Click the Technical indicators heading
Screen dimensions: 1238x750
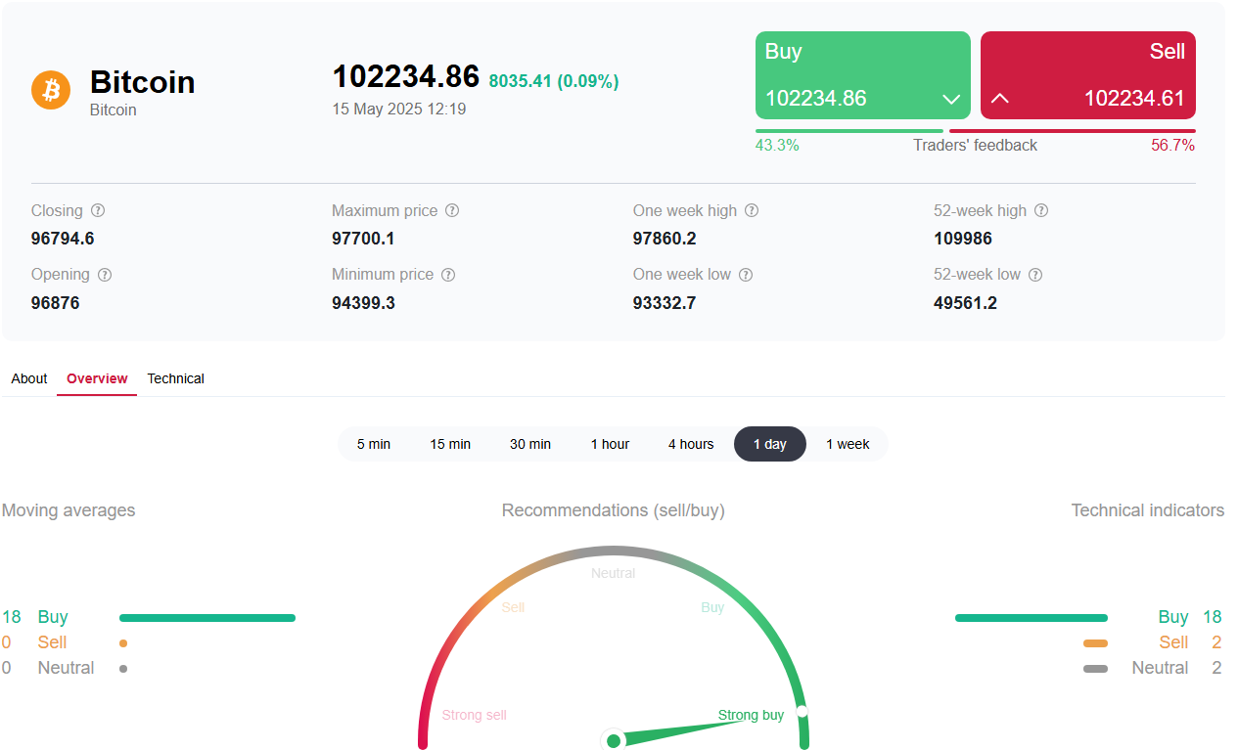point(1148,510)
